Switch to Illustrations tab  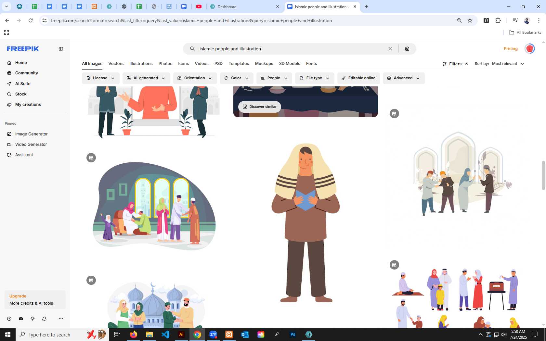(x=141, y=64)
